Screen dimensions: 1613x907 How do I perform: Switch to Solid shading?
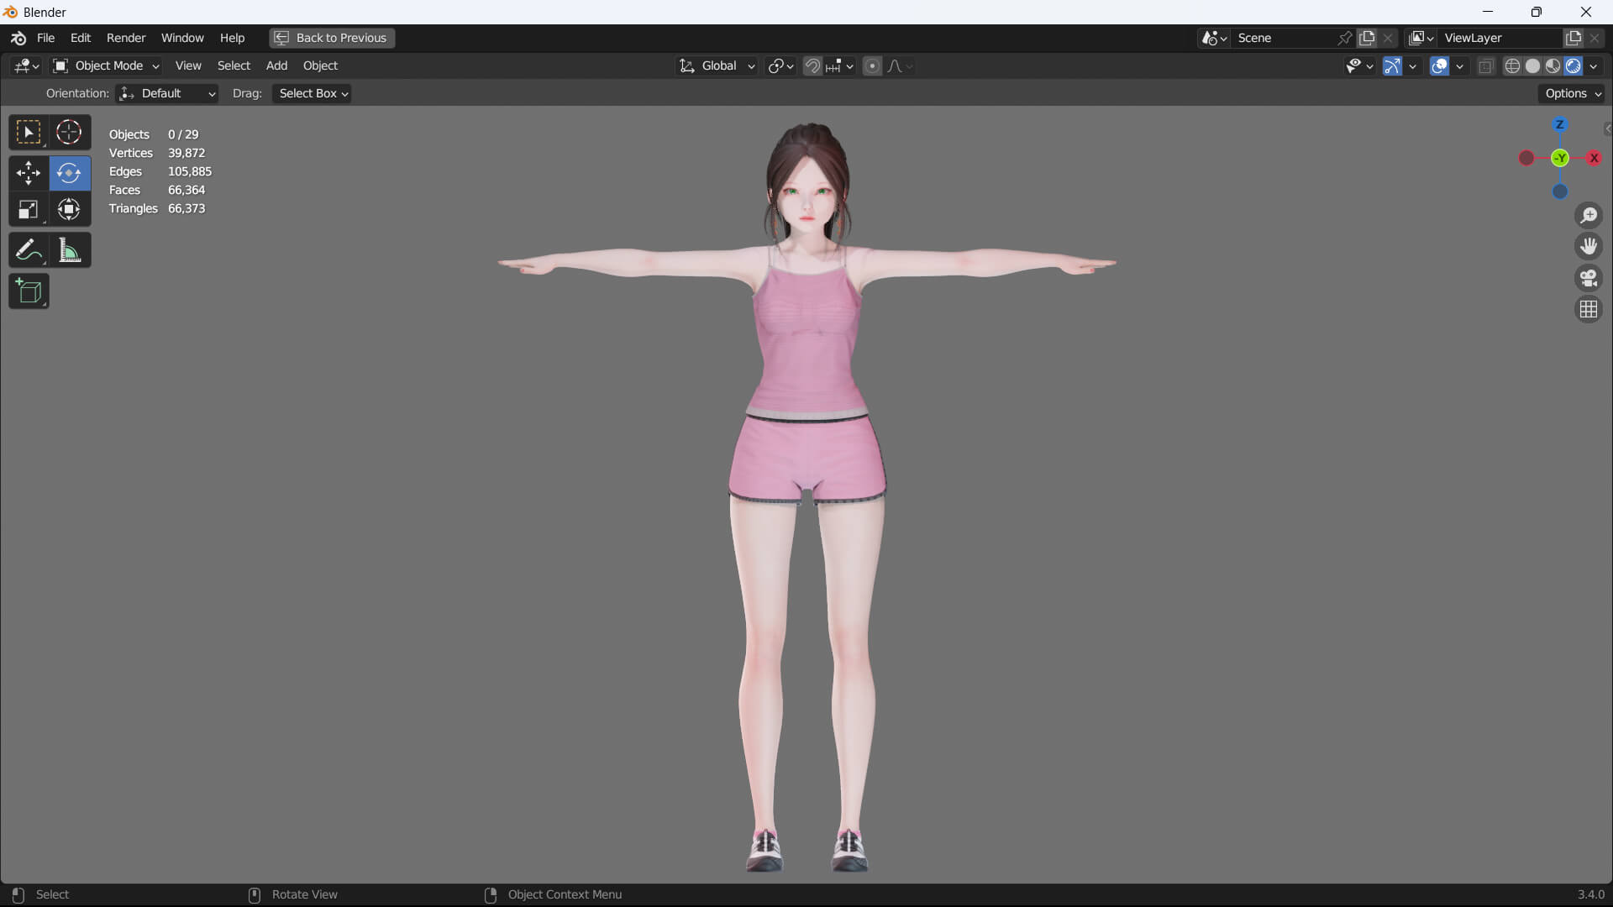(x=1532, y=66)
